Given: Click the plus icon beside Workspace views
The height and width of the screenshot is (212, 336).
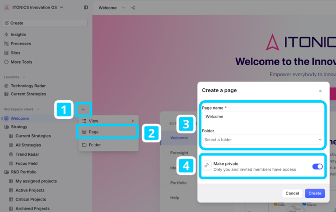Looking at the screenshot, I should [x=83, y=109].
